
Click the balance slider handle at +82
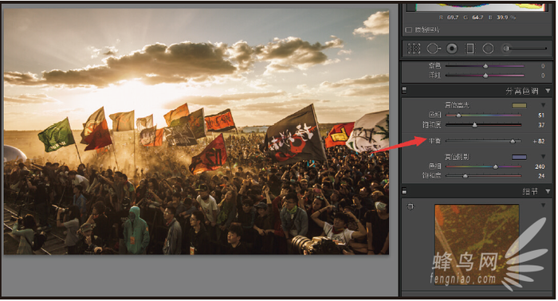coord(513,141)
